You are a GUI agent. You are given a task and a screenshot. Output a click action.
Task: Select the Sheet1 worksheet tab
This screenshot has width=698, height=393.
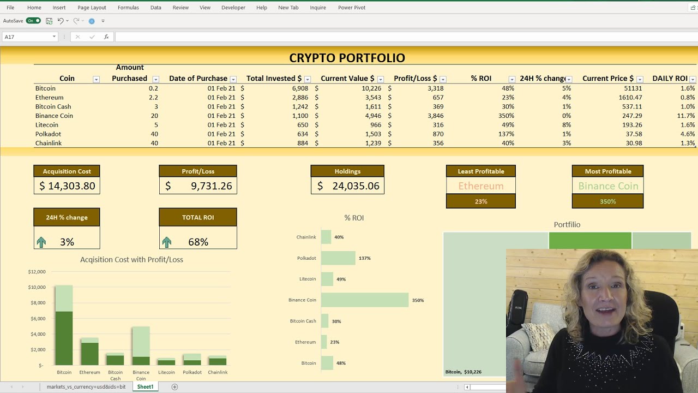[x=145, y=386]
